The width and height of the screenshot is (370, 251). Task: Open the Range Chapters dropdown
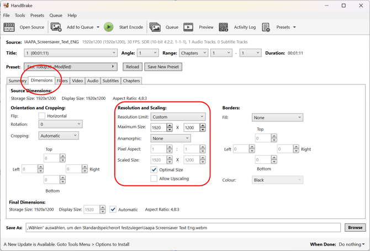[194, 53]
